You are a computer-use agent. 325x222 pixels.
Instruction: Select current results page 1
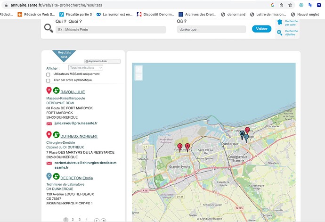coord(65,219)
